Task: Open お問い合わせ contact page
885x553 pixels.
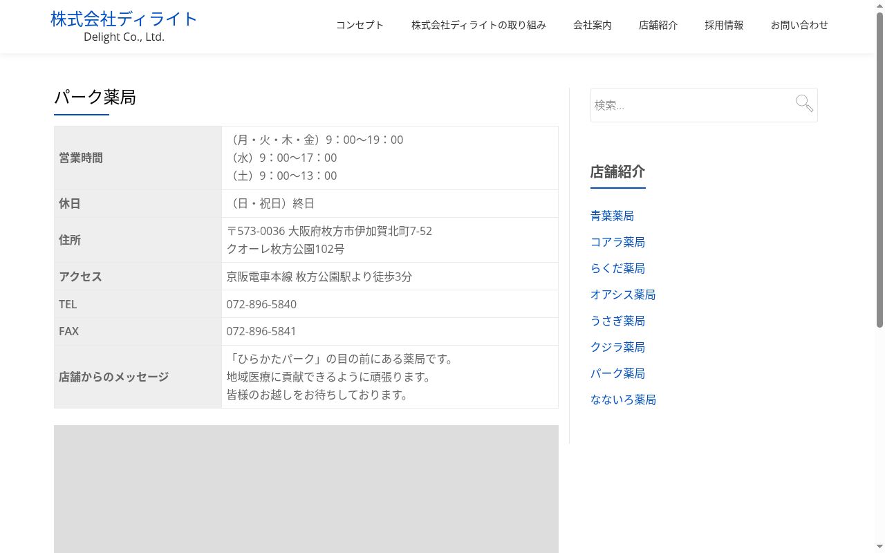Action: click(799, 26)
